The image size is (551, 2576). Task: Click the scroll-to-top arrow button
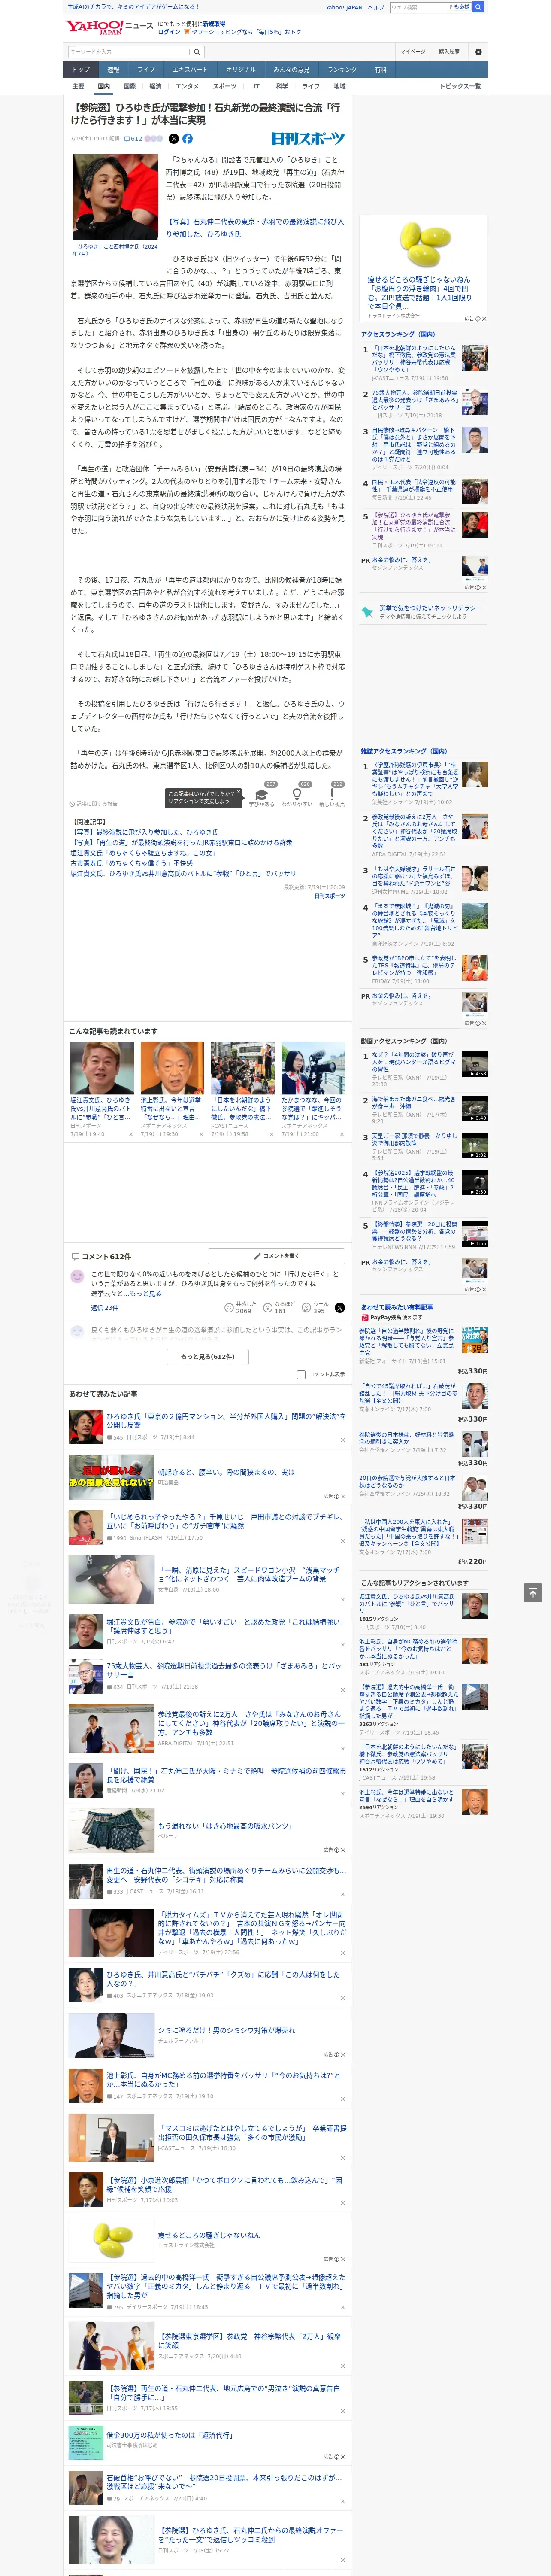533,1592
